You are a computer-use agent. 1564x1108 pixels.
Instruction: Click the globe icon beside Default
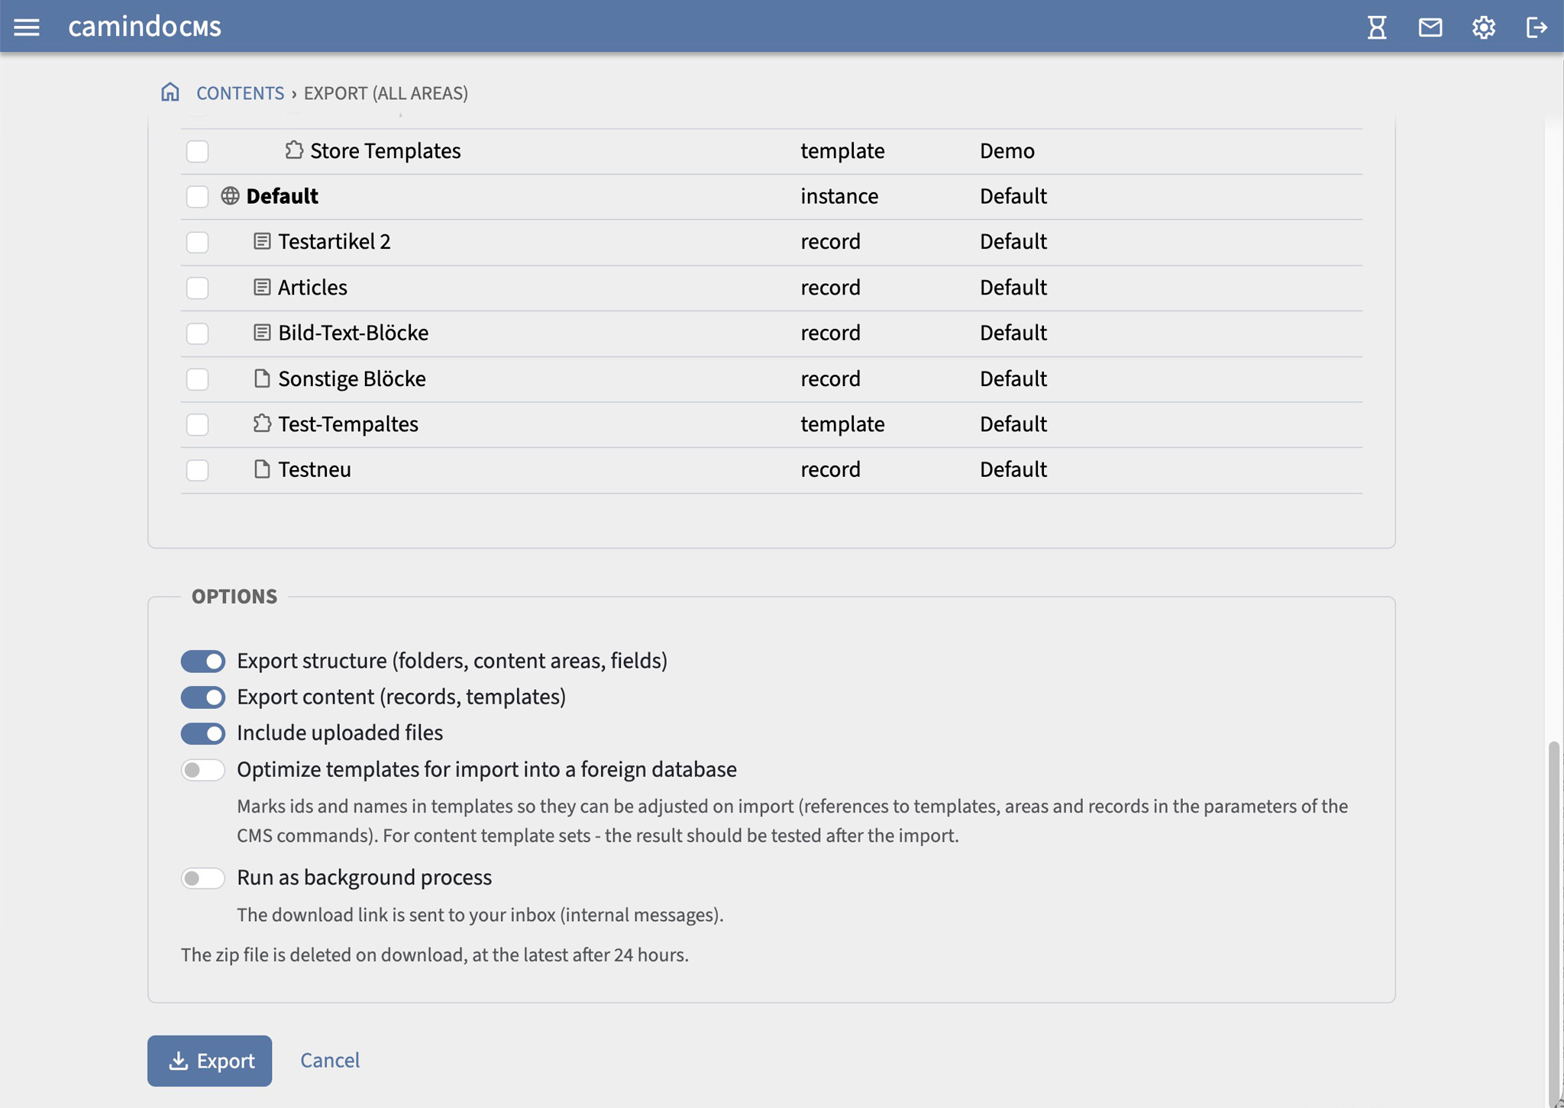click(x=230, y=195)
